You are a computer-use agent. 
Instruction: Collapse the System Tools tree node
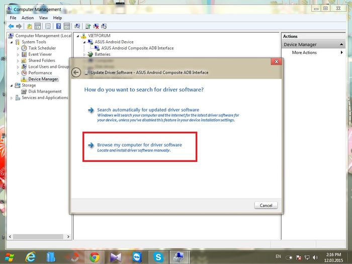pyautogui.click(x=12, y=42)
